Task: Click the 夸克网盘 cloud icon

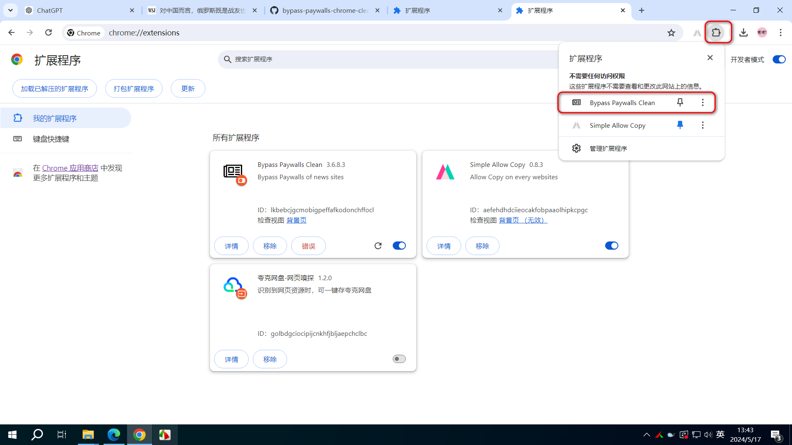Action: point(233,285)
